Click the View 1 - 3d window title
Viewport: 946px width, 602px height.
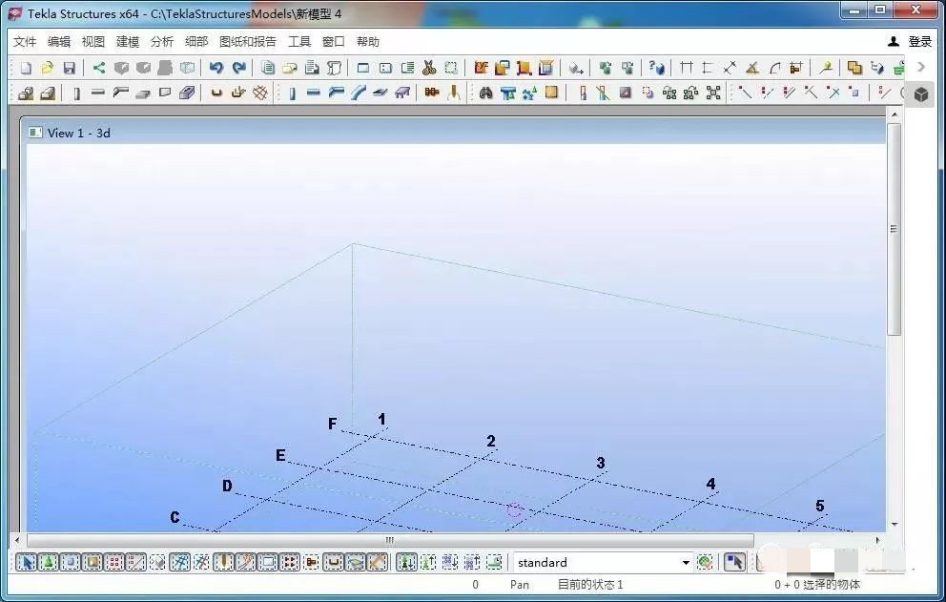pos(78,133)
